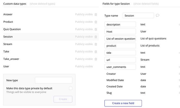Image resolution: width=180 pixels, height=108 pixels.
Task: Click trash icon next to Product type
Action: point(96,22)
